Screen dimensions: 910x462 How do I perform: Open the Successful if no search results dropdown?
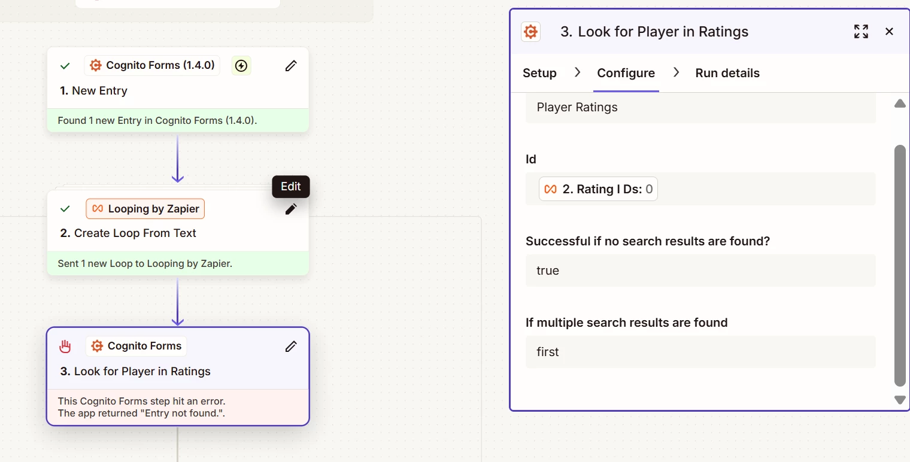tap(700, 270)
